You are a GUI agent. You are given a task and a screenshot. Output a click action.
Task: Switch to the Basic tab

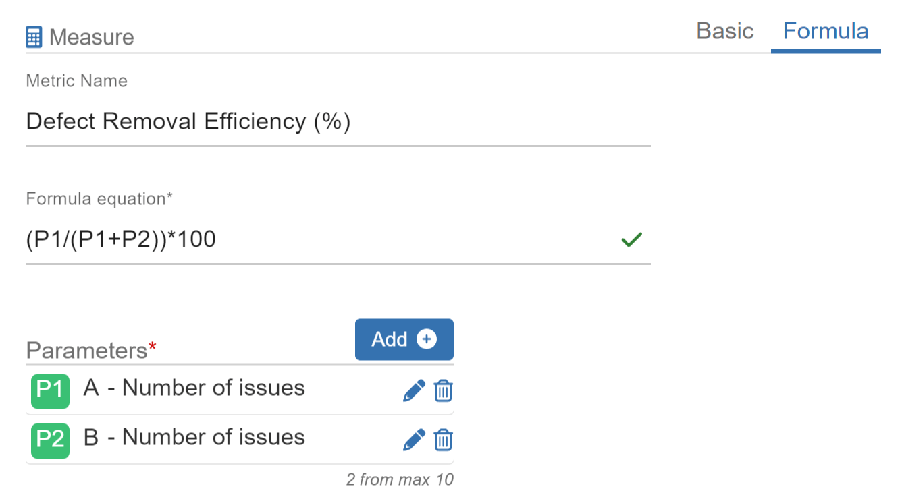tap(724, 31)
